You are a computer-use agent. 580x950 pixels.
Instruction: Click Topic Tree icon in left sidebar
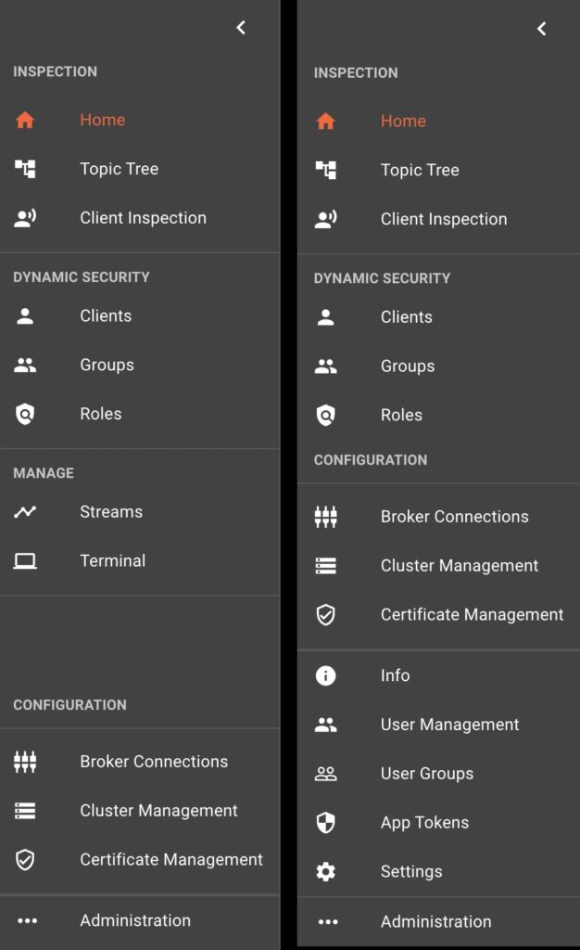coord(25,169)
